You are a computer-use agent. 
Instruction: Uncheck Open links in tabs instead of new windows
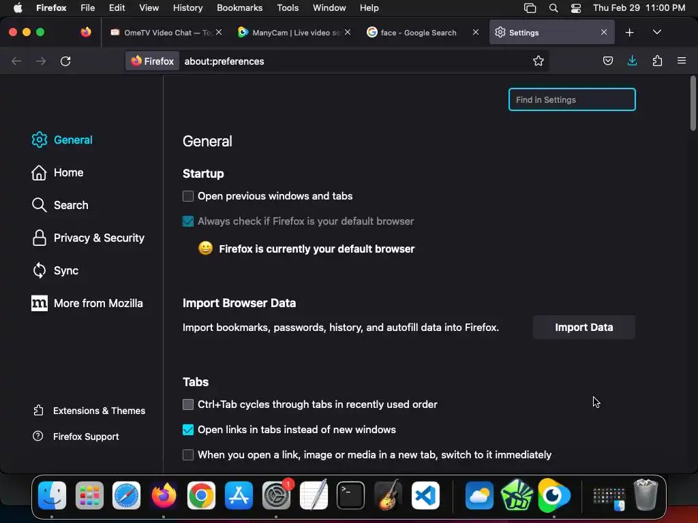point(188,430)
